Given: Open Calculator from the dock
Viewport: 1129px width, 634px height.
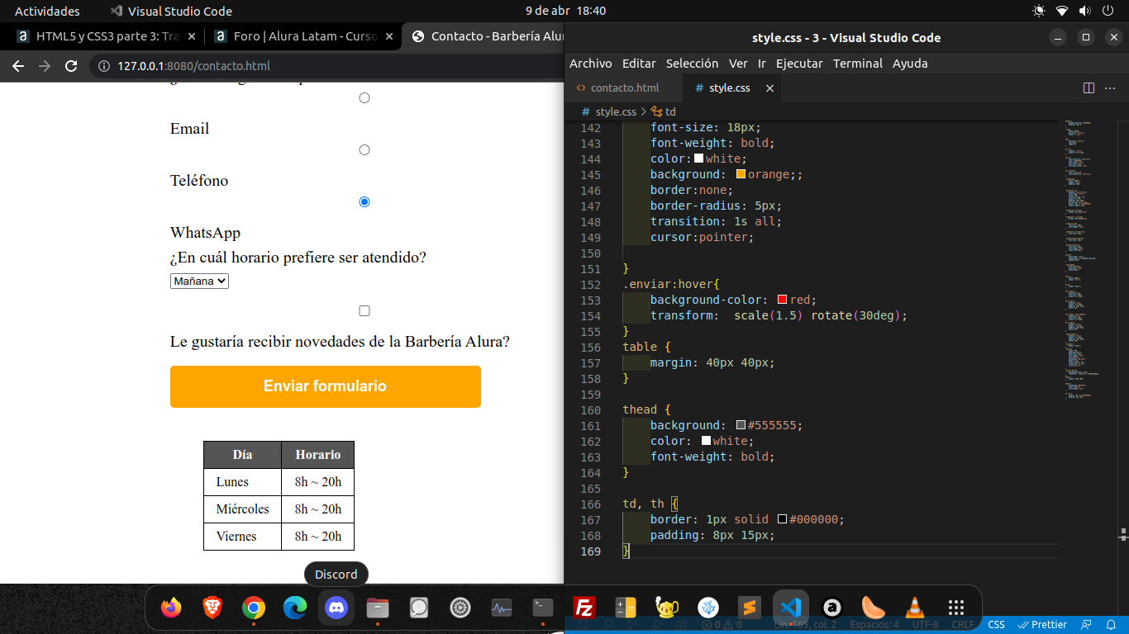Looking at the screenshot, I should (x=626, y=608).
